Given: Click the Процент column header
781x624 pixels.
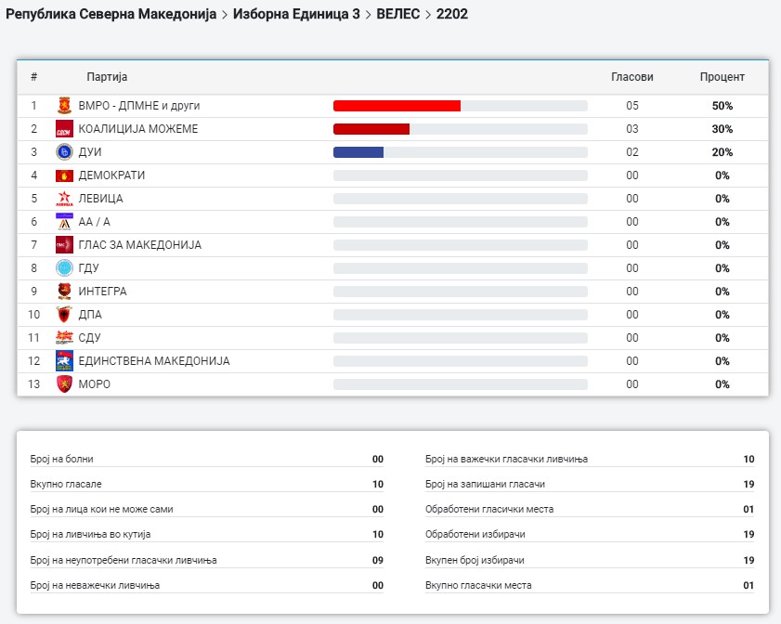Looking at the screenshot, I should 722,77.
